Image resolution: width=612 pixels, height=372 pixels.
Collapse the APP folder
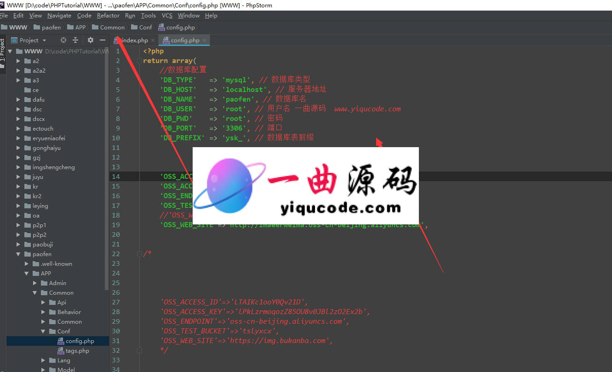coord(27,274)
